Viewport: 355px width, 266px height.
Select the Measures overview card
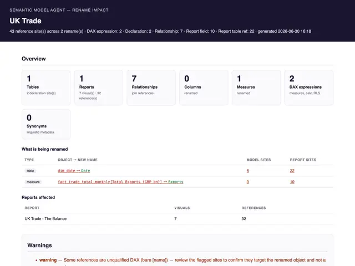[256, 88]
